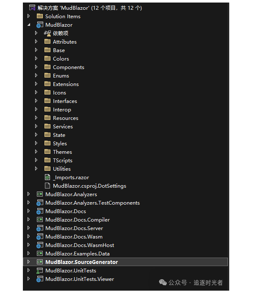This screenshot has width=261, height=297.
Task: Select the Services folder
Action: tap(63, 126)
